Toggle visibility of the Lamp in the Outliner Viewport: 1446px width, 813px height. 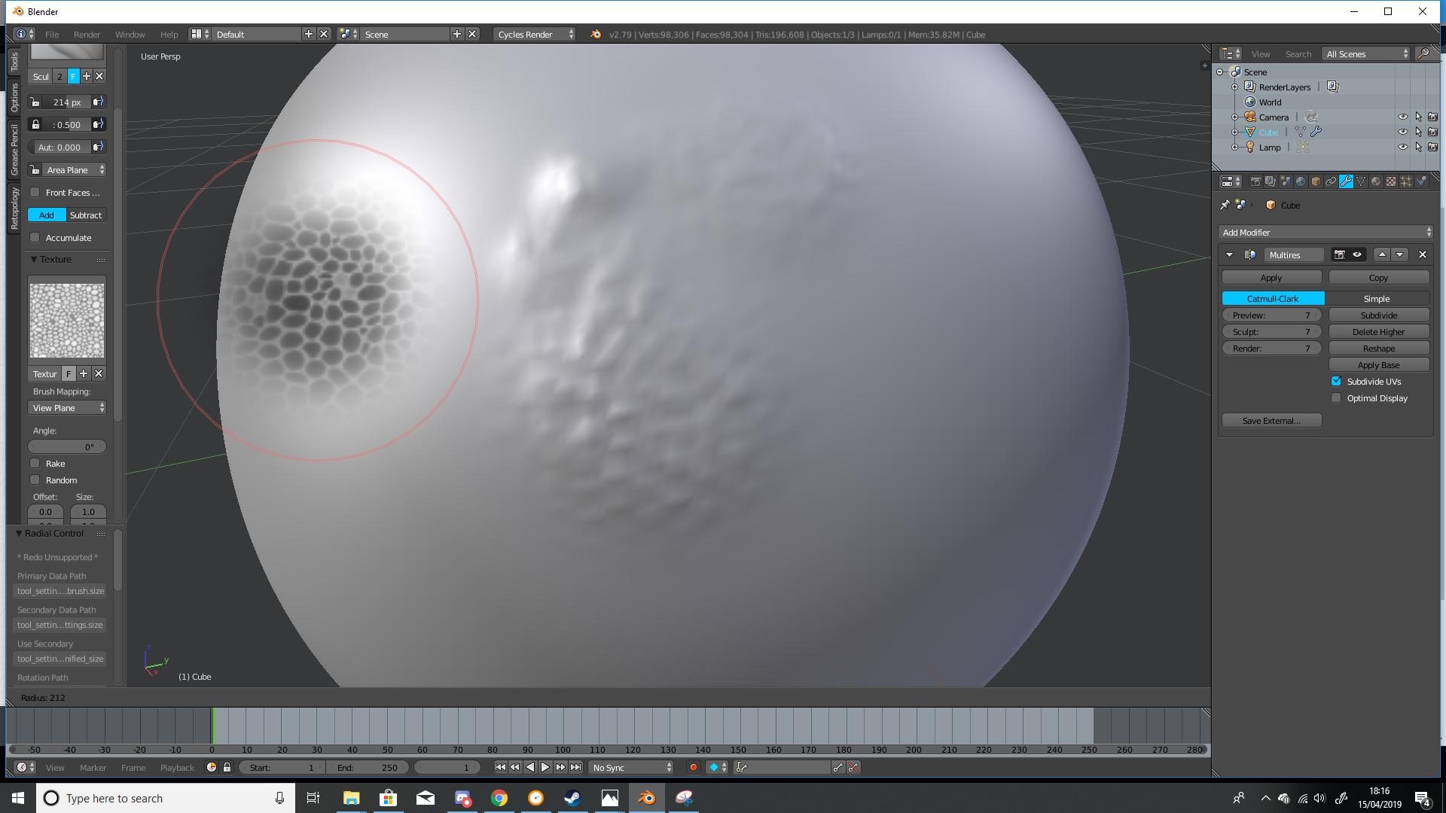click(x=1404, y=148)
